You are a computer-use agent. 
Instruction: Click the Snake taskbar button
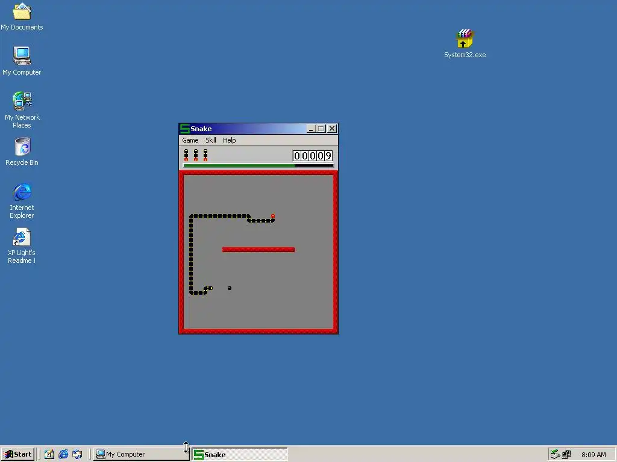240,455
